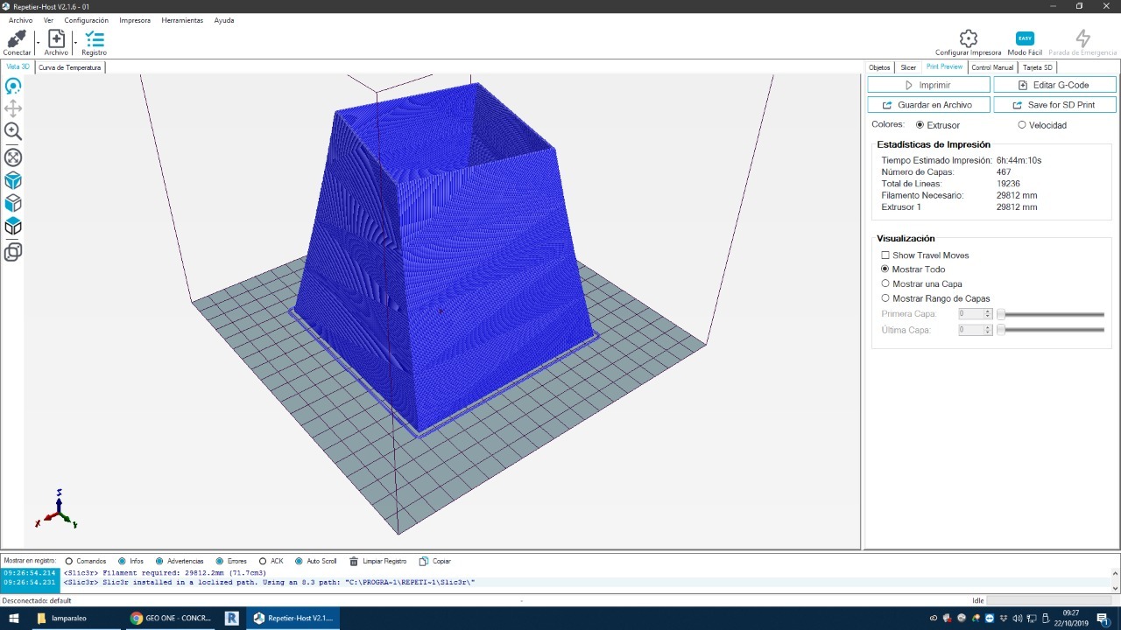
Task: Select Velocidad color radio button
Action: point(1022,125)
